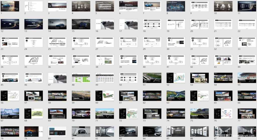Click slide 63 thumbnail
The height and width of the screenshot is (140, 257).
click(x=176, y=96)
